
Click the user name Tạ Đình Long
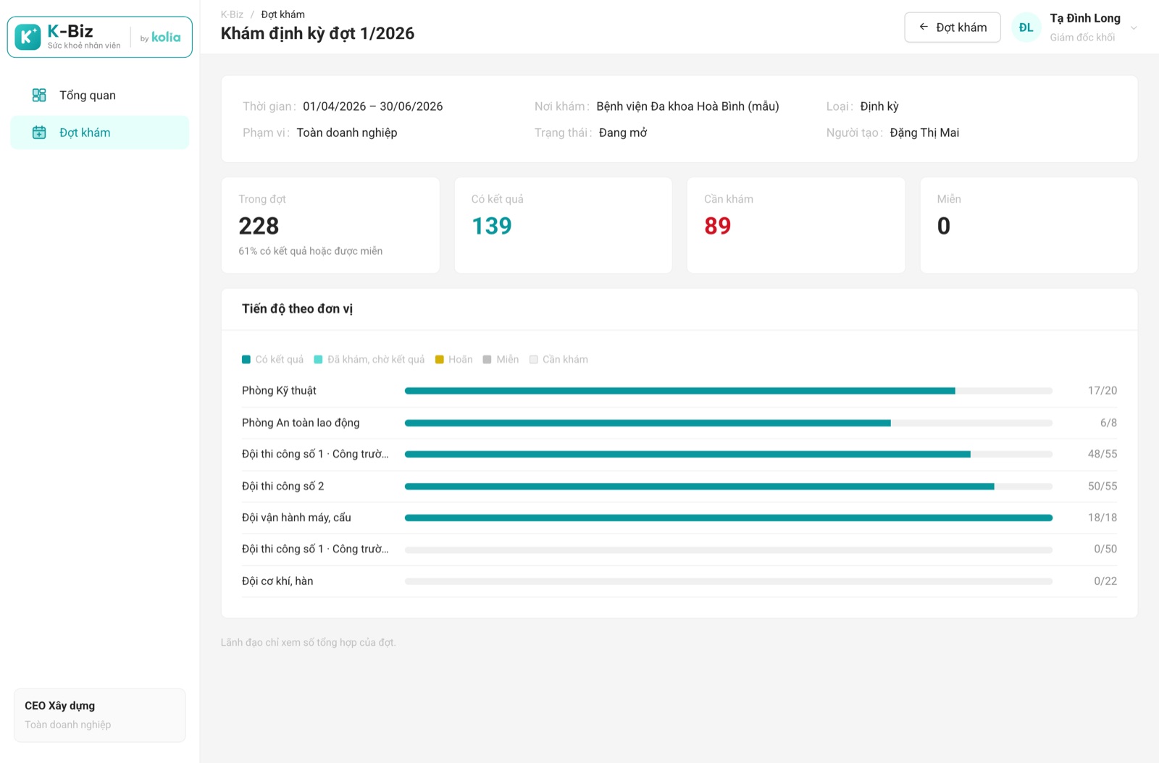[1085, 18]
